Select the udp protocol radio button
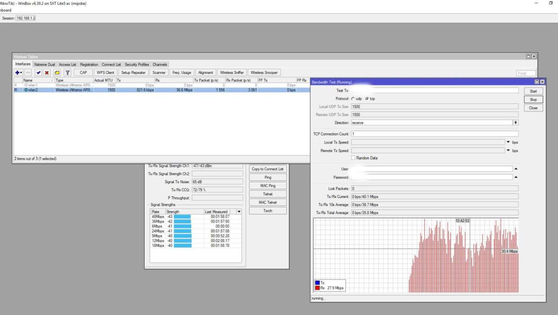Image resolution: width=558 pixels, height=315 pixels. point(353,99)
